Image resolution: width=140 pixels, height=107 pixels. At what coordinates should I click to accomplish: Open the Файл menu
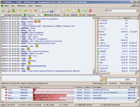point(7,6)
